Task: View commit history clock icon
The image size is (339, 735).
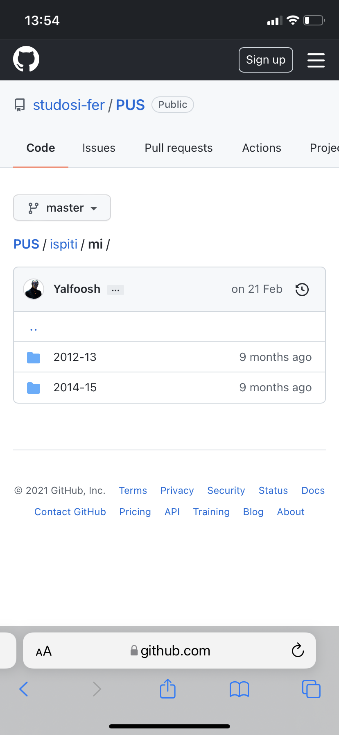Action: coord(302,290)
